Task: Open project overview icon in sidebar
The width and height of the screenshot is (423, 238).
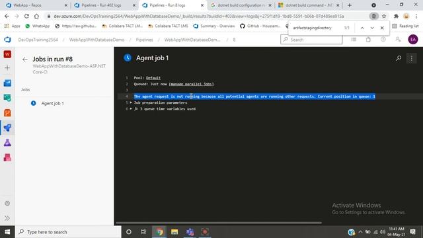Action: click(7, 54)
